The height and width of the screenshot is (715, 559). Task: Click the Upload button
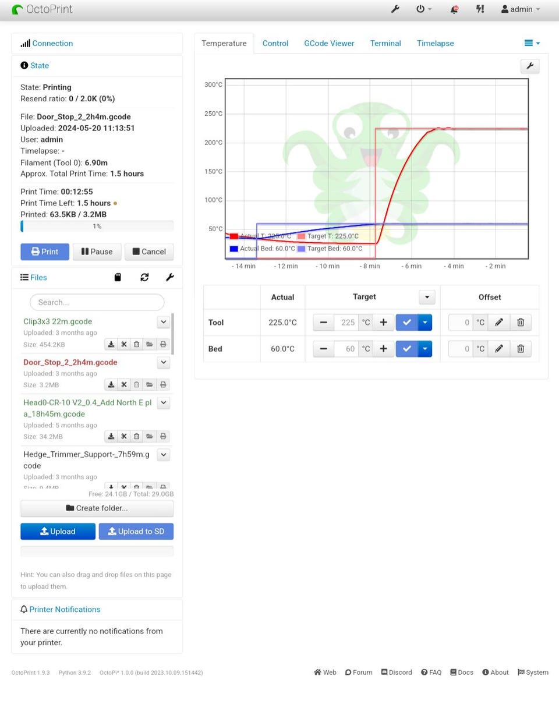click(58, 531)
